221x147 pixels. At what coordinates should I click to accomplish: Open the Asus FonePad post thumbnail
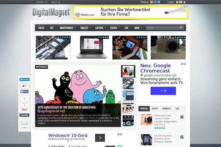[x=147, y=140]
